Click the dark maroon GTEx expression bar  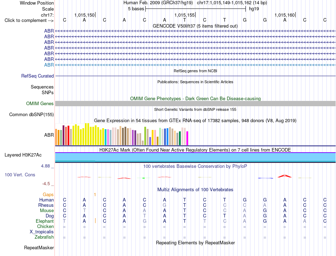coord(63,135)
